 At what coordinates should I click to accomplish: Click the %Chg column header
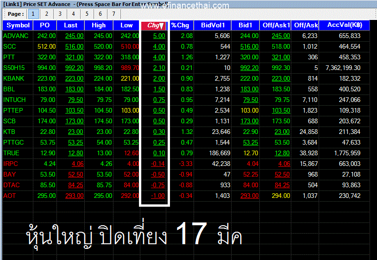(180, 25)
